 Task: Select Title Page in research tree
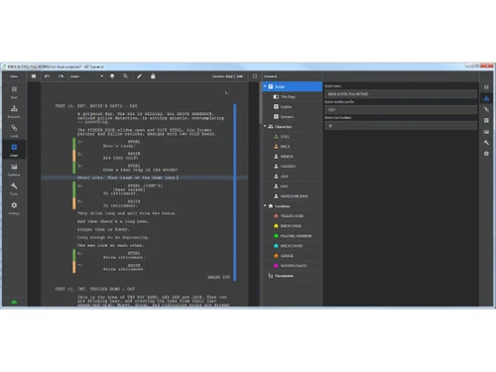(293, 96)
